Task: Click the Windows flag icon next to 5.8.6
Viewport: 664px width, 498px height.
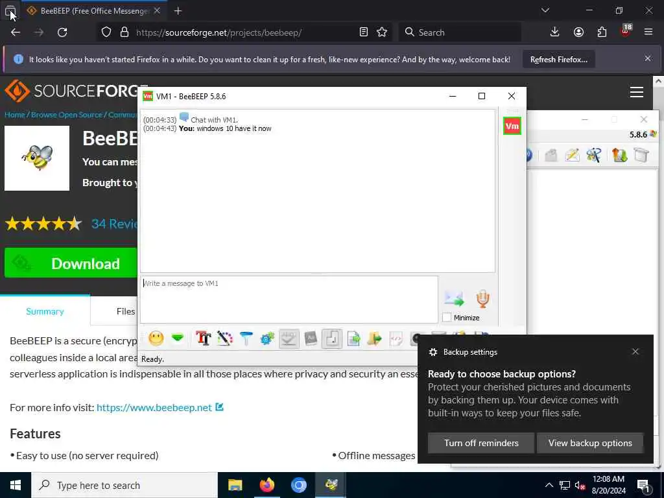Action: pos(653,134)
